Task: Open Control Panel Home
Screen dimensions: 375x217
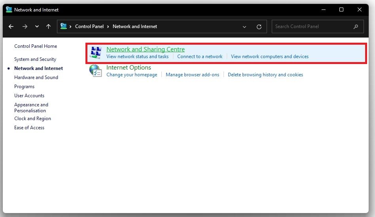Action: point(36,46)
